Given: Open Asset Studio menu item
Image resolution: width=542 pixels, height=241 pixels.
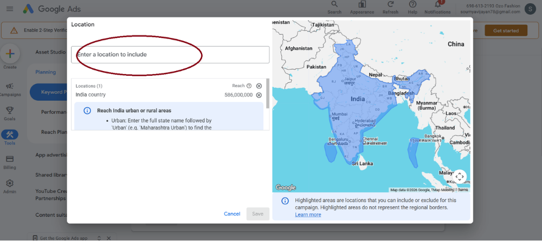Looking at the screenshot, I should (50, 52).
